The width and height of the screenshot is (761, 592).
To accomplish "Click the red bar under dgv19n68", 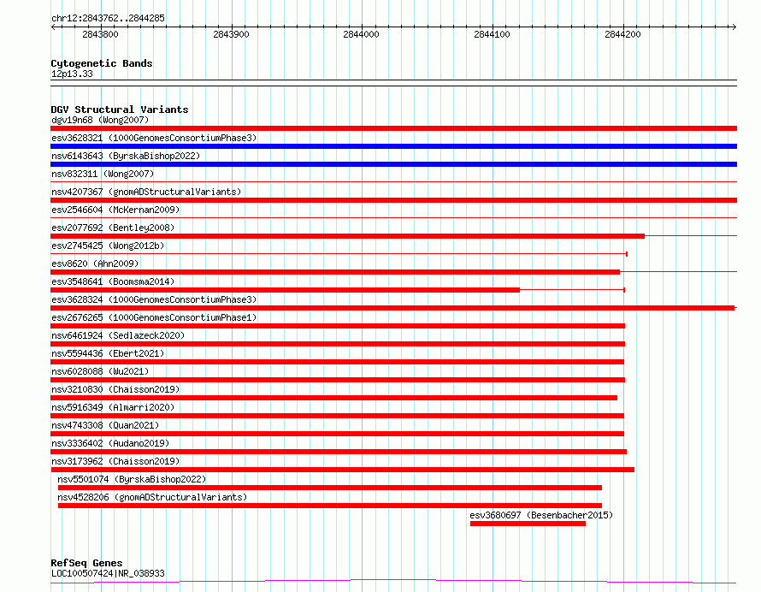I will (x=393, y=128).
